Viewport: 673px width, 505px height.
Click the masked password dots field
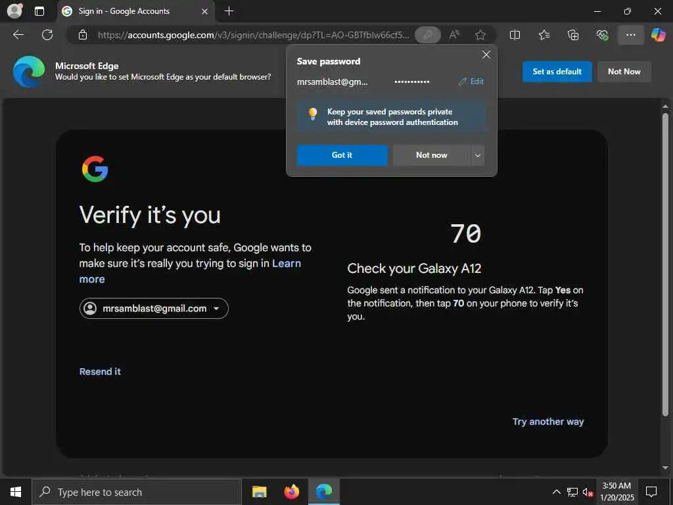(411, 82)
